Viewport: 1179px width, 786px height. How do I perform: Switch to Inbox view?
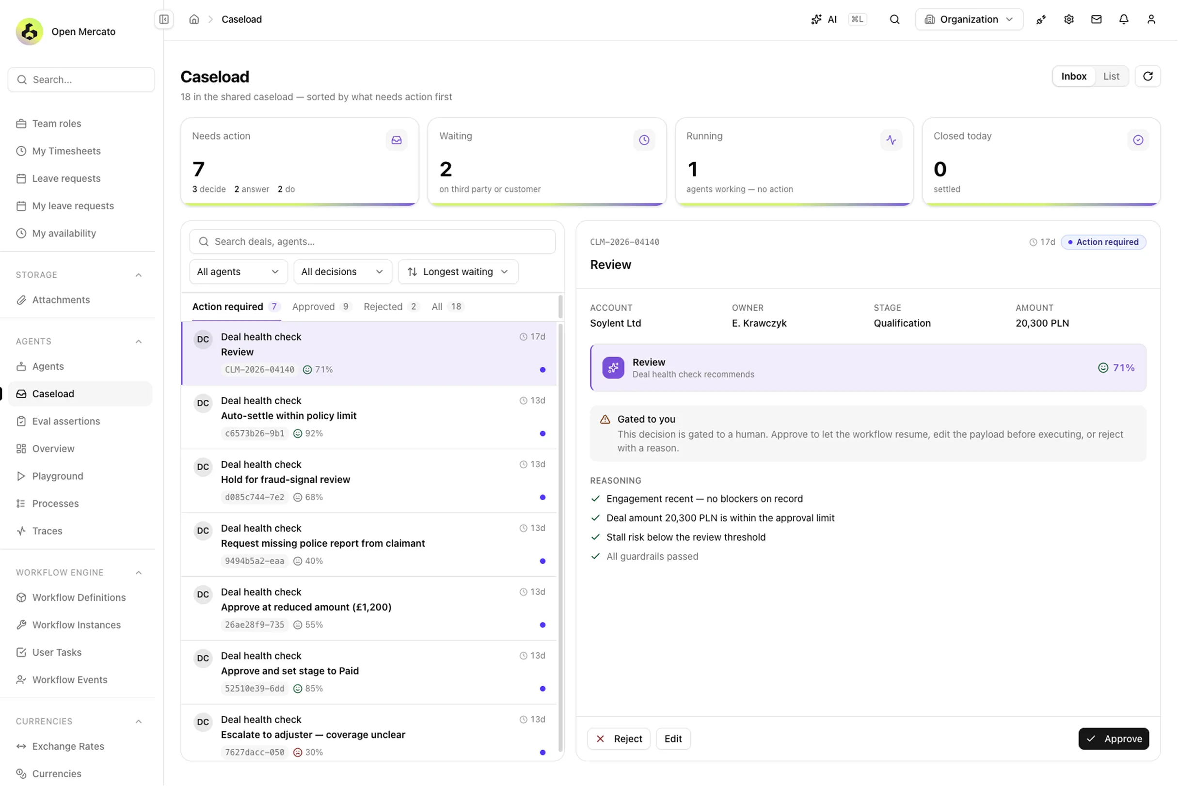click(x=1074, y=76)
